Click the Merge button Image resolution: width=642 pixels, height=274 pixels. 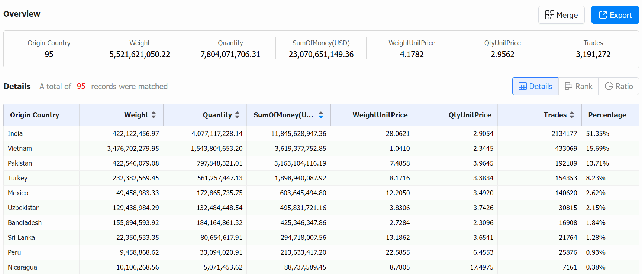(561, 15)
